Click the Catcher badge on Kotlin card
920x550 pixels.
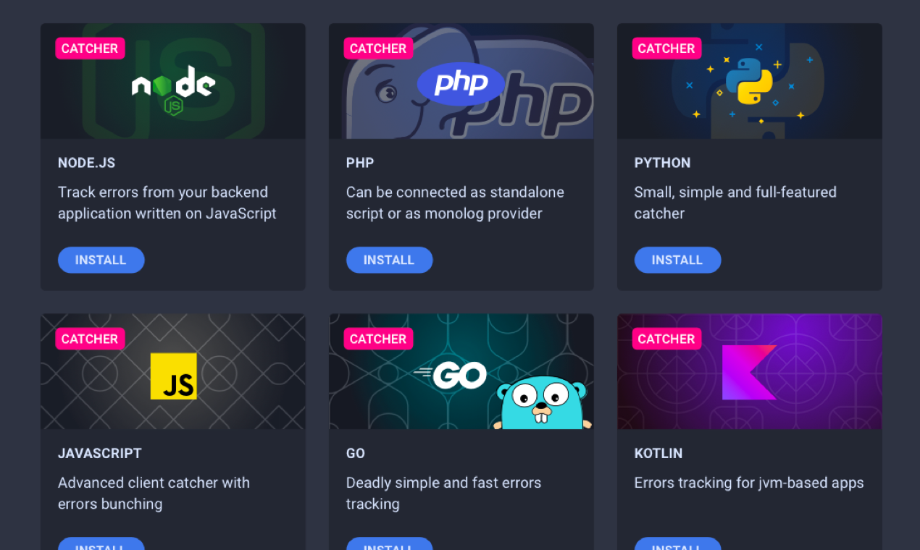tap(666, 339)
